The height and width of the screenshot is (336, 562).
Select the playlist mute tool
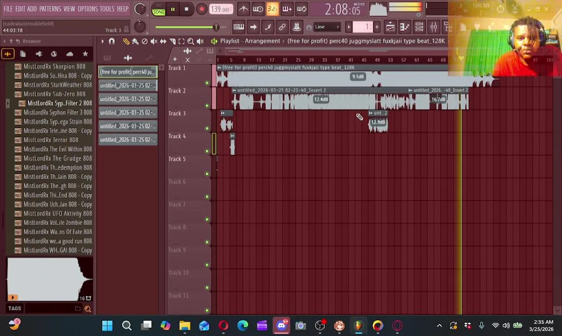click(154, 42)
